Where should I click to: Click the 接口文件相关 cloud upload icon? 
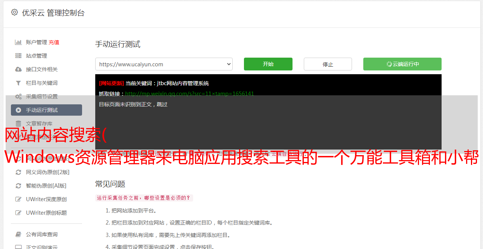(18, 69)
